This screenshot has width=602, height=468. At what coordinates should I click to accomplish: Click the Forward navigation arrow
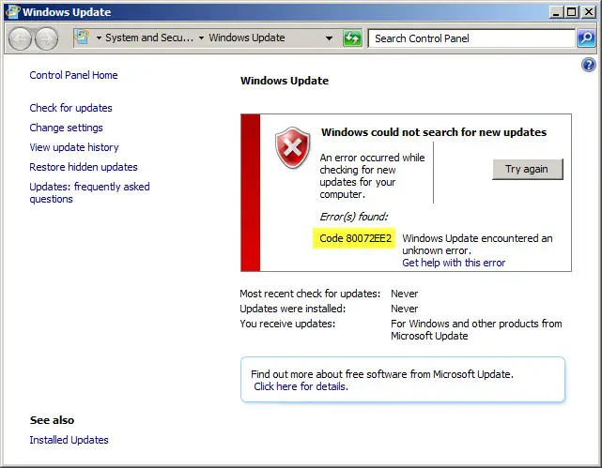46,38
